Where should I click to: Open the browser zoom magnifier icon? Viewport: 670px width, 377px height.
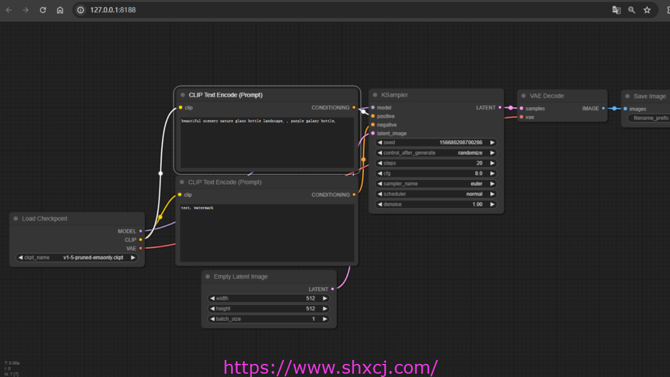pos(631,10)
